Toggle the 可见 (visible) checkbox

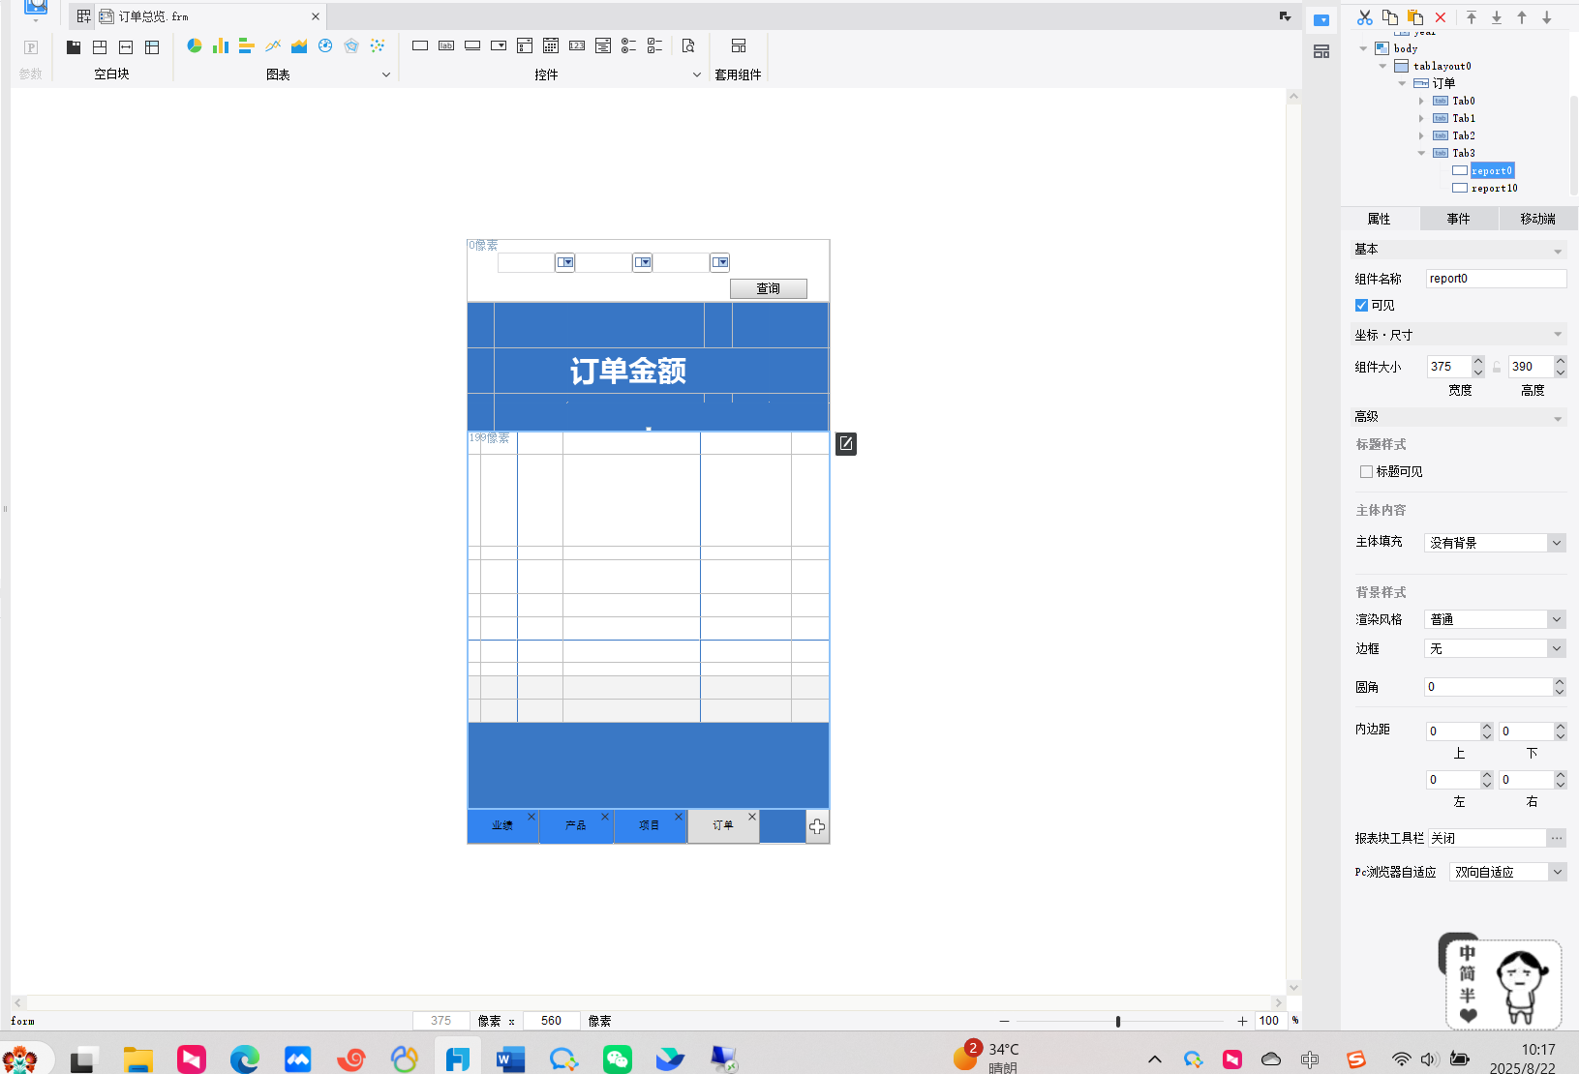[1362, 306]
